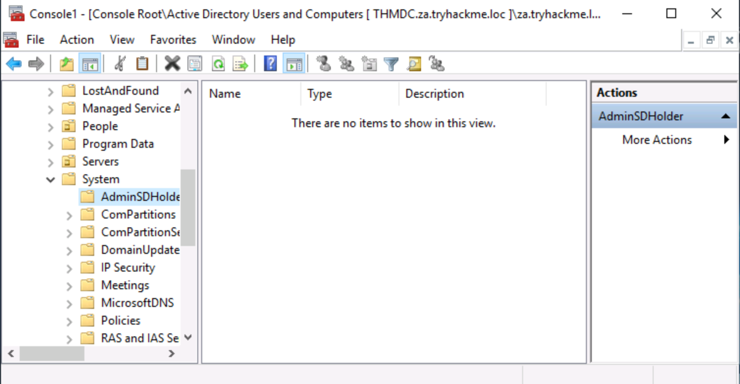Sort list by the Name column header
Viewport: 740px width, 384px height.
pos(225,94)
